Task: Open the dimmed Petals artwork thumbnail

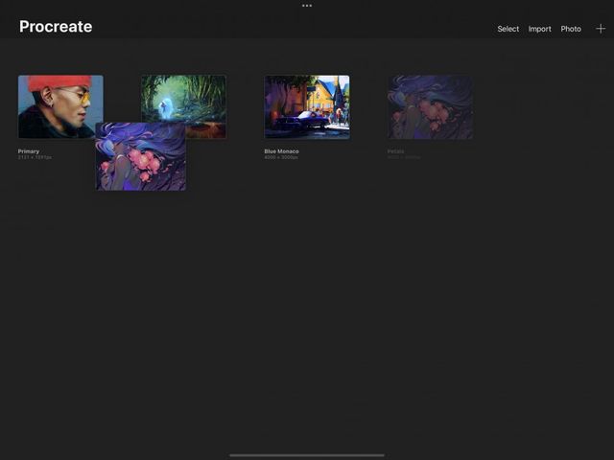Action: (x=430, y=106)
